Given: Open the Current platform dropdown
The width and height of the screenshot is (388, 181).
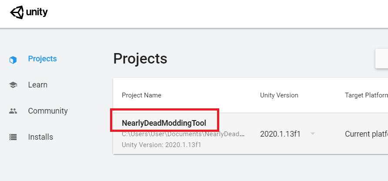Looking at the screenshot, I should point(366,134).
